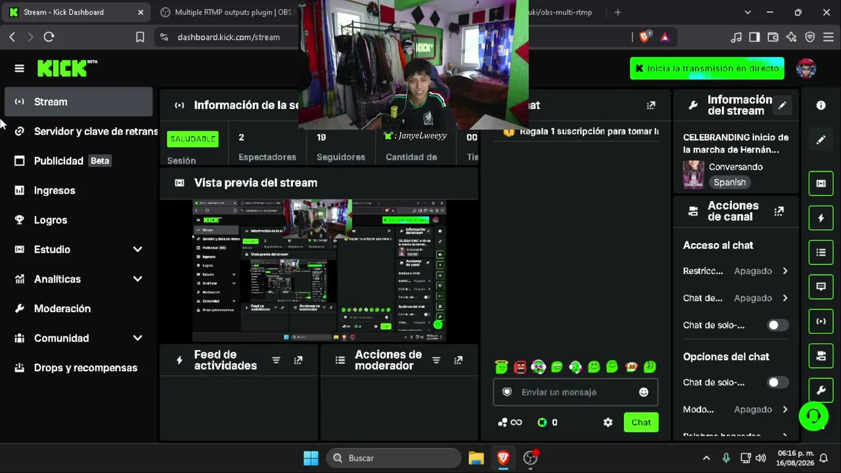
Task: Click the Conversando category thumbnail
Action: (693, 175)
